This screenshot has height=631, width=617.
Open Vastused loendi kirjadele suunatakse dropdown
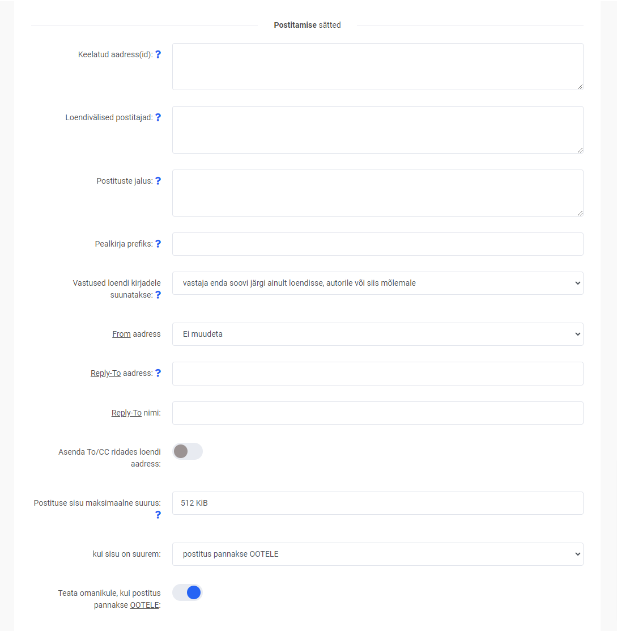[377, 283]
